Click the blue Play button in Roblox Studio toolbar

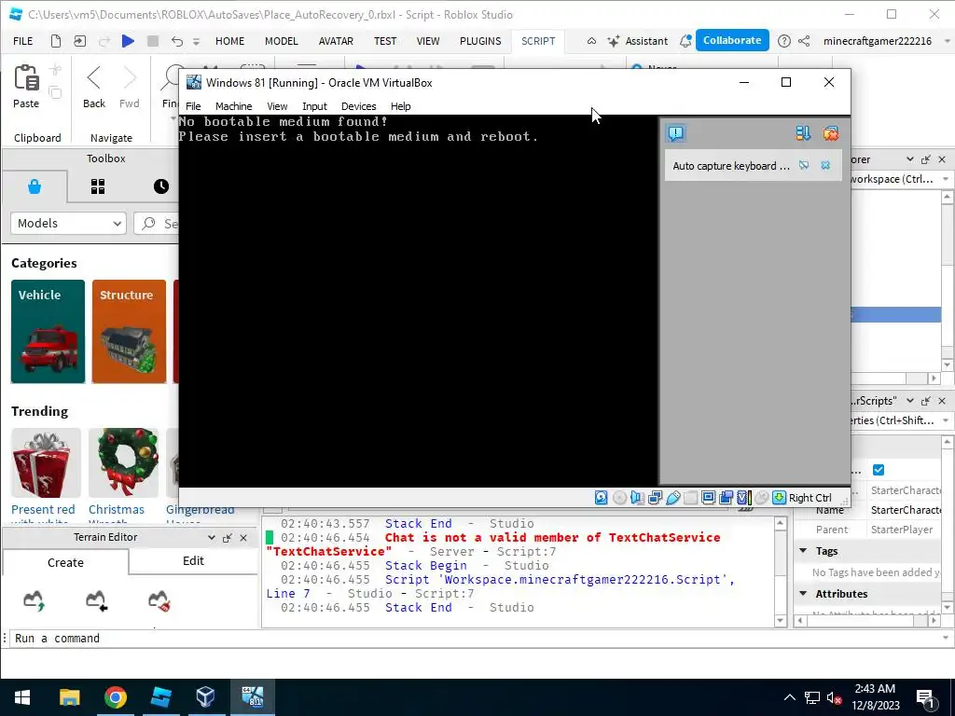click(128, 41)
